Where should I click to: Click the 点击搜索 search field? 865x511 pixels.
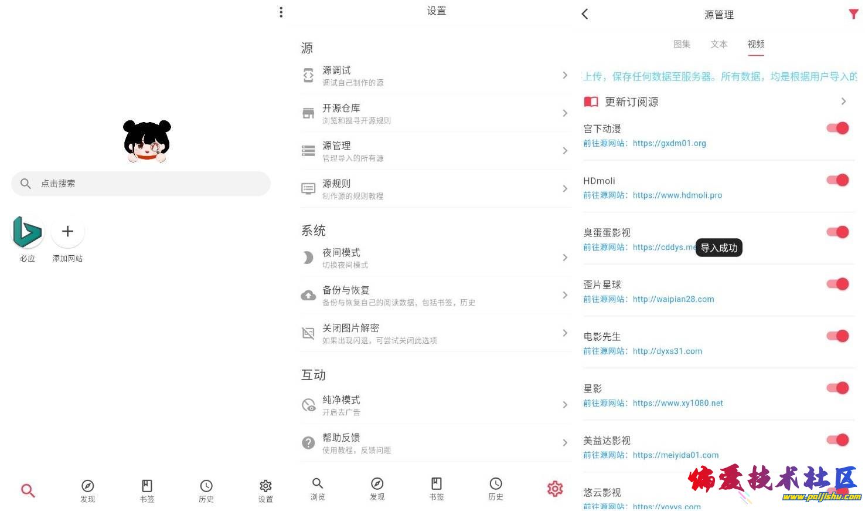coord(141,184)
